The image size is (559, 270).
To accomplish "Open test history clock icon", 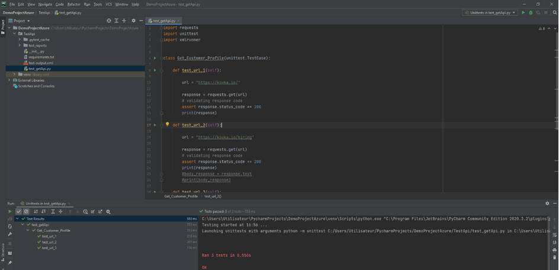I will (85, 212).
